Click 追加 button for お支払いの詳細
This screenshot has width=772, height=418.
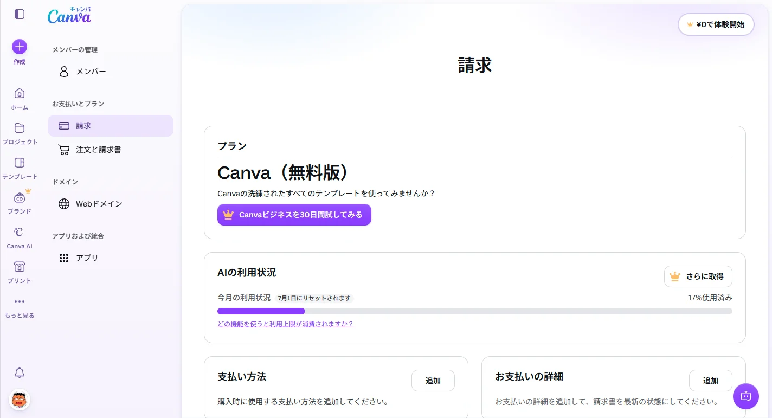click(711, 381)
